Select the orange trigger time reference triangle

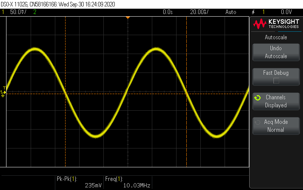click(x=128, y=18)
